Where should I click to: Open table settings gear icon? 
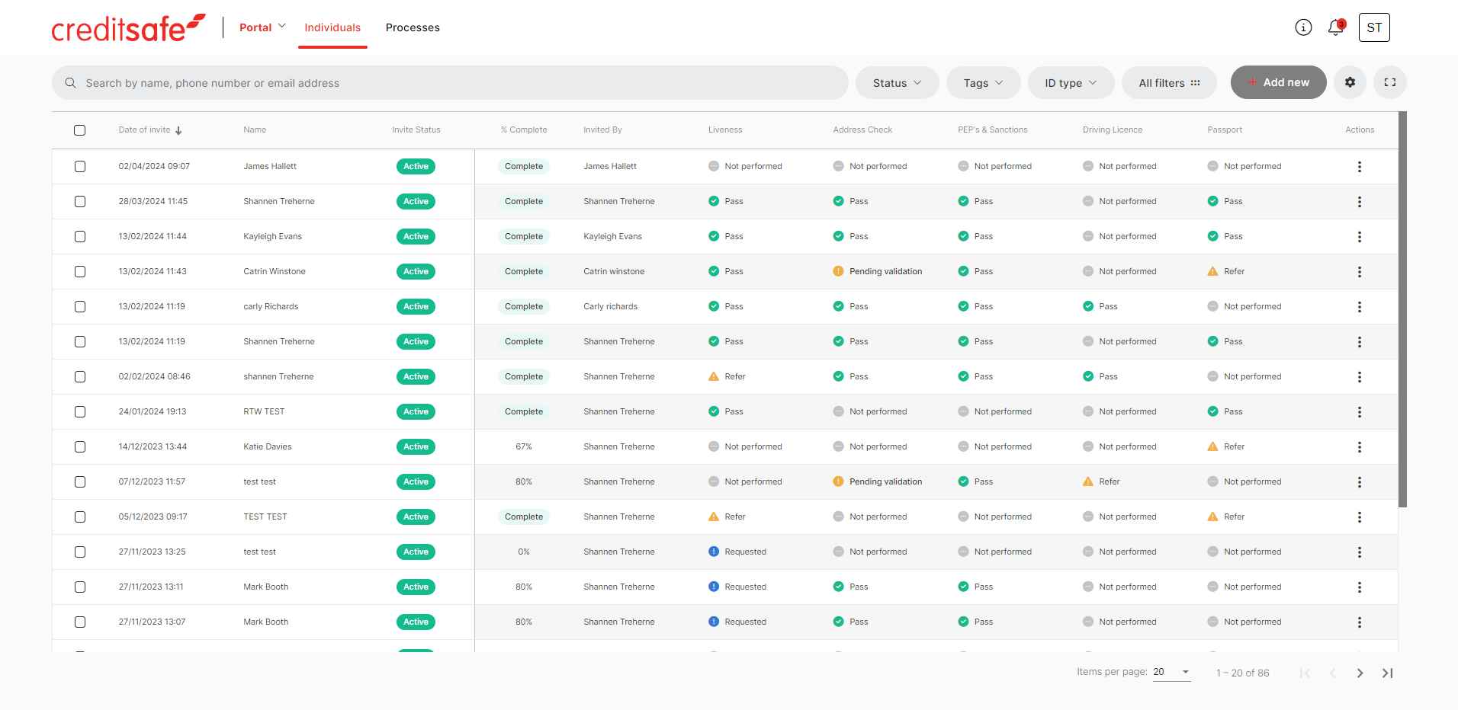1350,82
